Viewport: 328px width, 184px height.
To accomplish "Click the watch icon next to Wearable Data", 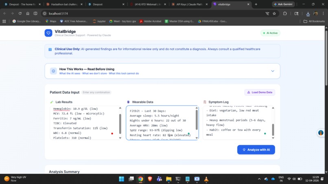I will pyautogui.click(x=128, y=102).
